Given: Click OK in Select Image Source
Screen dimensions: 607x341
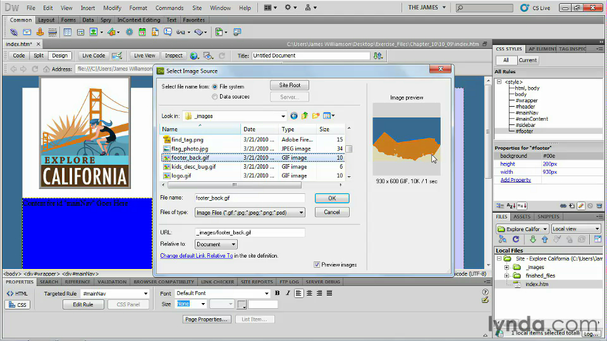Looking at the screenshot, I should click(x=332, y=198).
